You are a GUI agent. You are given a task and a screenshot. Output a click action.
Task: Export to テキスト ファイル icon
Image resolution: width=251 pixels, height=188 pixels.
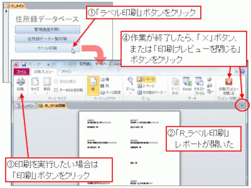(199, 86)
